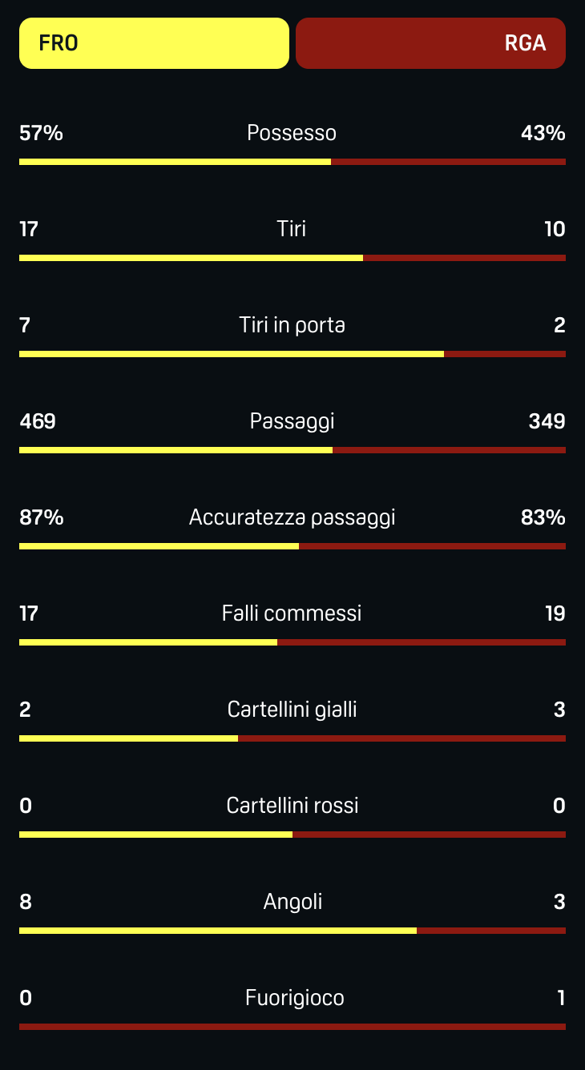Select the yellow FRO team button
The height and width of the screenshot is (1070, 585).
click(x=154, y=43)
